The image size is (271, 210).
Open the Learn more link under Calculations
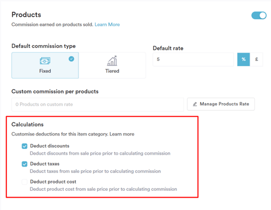(x=122, y=134)
